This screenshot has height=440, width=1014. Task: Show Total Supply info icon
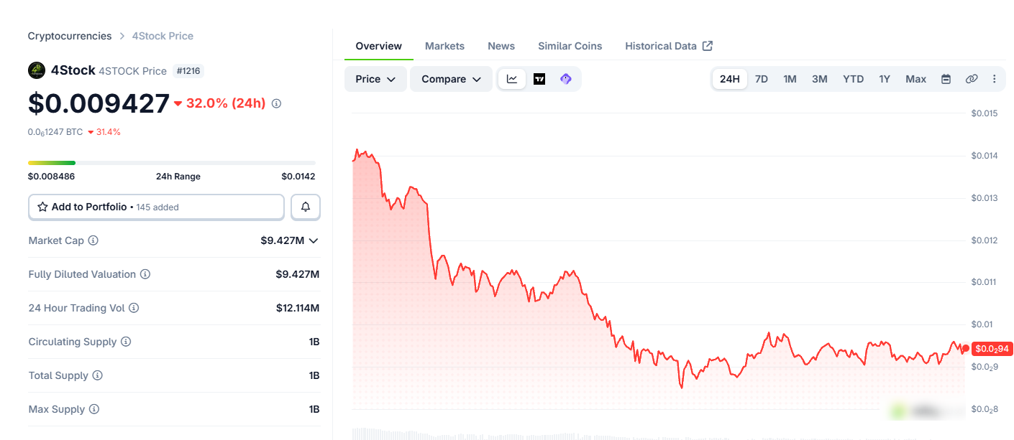[97, 375]
